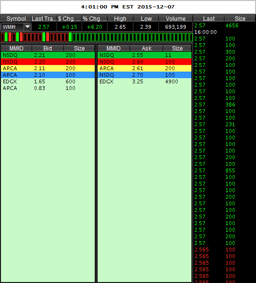Select the last trade value 2.57 in quote row

(x=44, y=27)
